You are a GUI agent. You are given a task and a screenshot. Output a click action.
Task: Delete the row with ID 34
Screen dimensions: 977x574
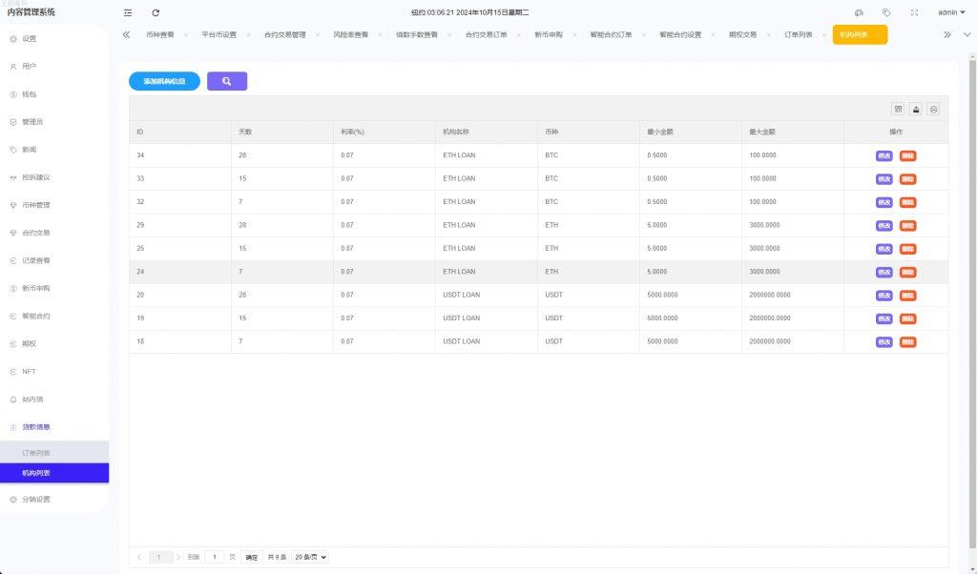click(x=908, y=155)
